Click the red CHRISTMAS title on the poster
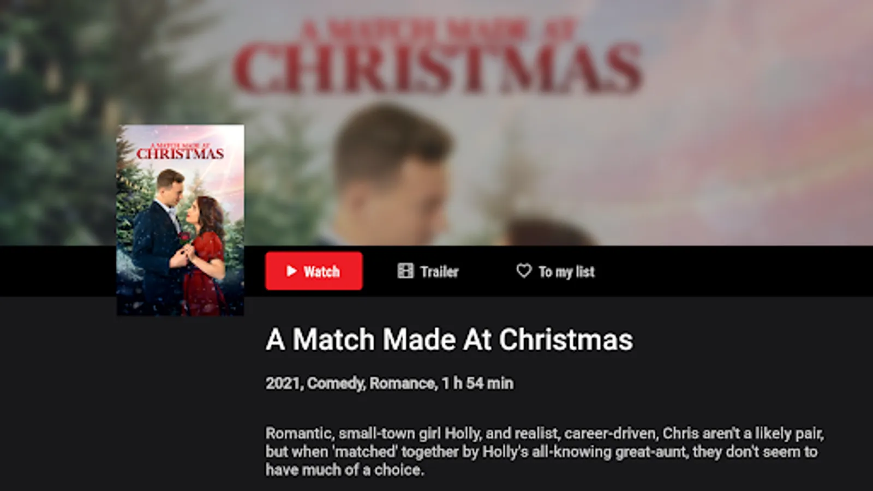This screenshot has height=491, width=873. [x=180, y=154]
